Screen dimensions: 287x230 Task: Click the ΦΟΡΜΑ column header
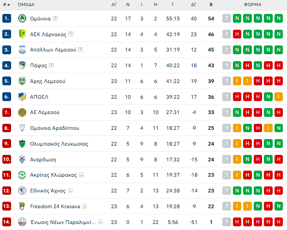252,5
